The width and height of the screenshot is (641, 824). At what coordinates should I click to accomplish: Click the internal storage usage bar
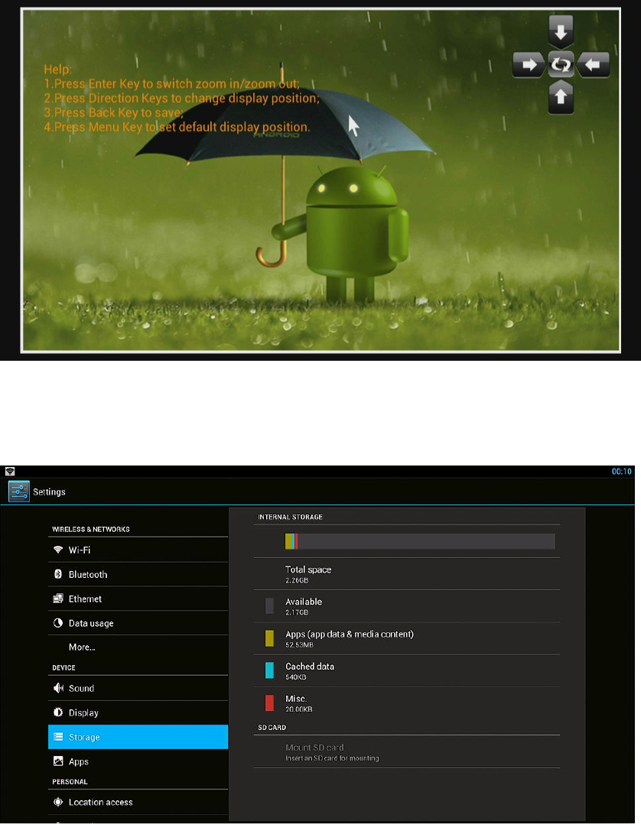(420, 541)
